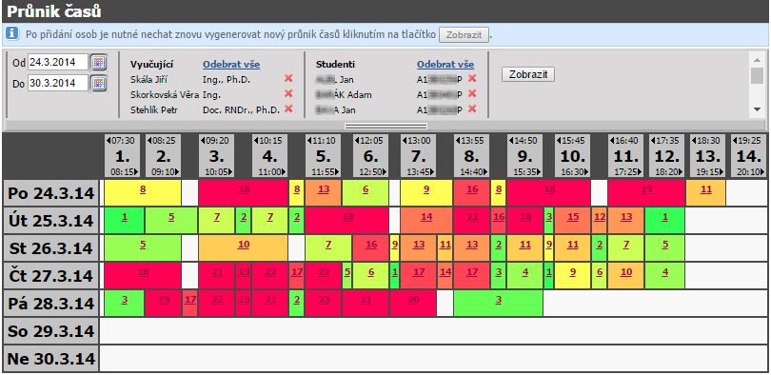The width and height of the screenshot is (771, 375).
Task: Click the 18 link in Thursday's first red block
Action: tap(143, 272)
